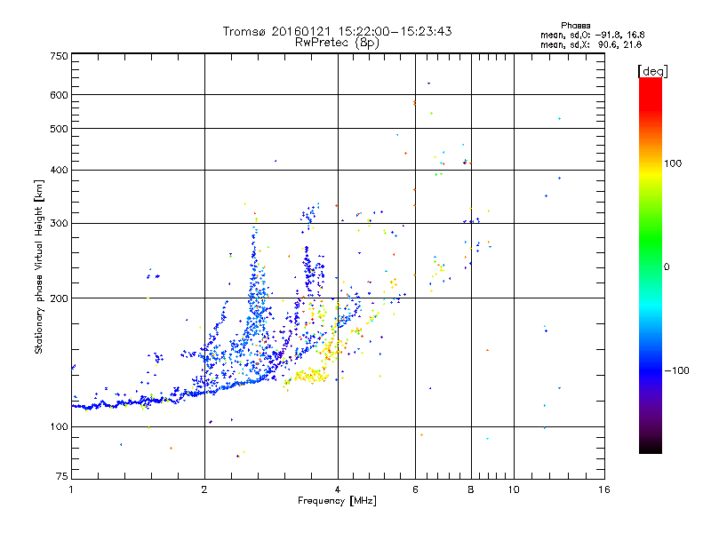This screenshot has height=533, width=711.
Task: Click the y-axis tick label '750'
Action: click(59, 56)
